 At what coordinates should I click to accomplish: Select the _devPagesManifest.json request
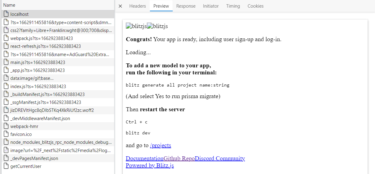point(58,158)
